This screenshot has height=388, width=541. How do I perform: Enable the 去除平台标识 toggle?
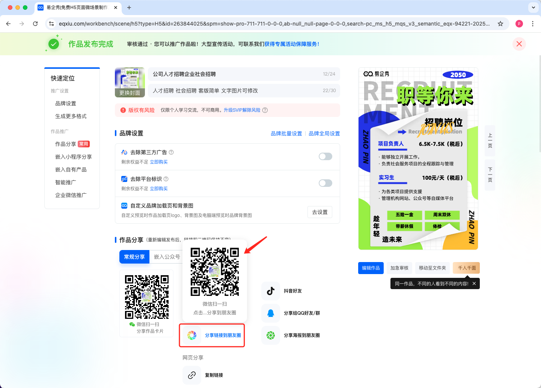coord(325,183)
